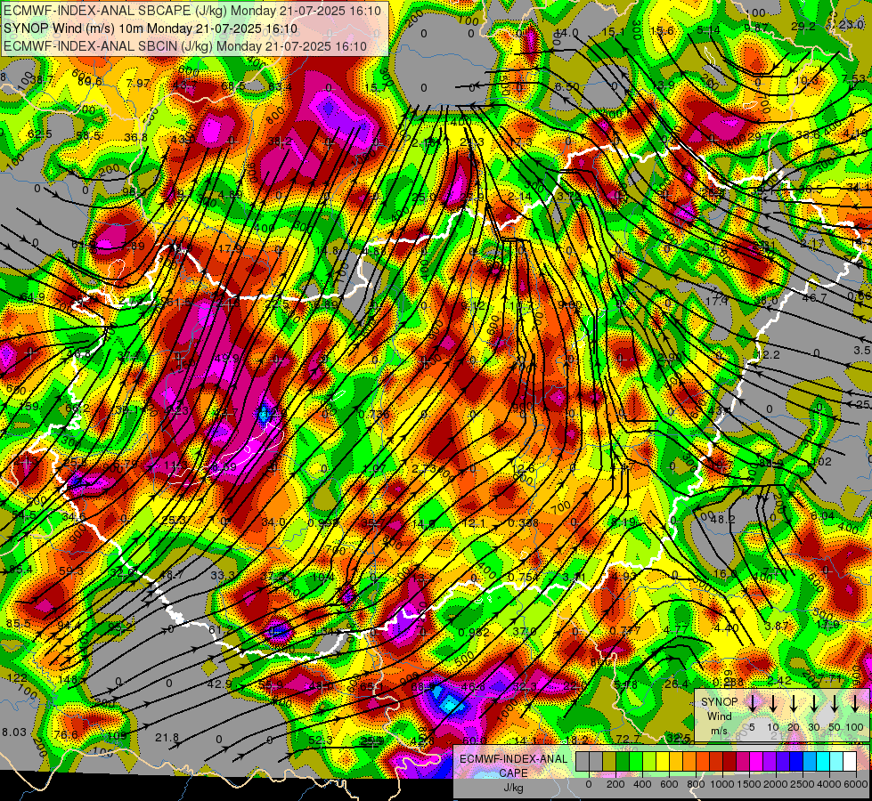This screenshot has width=872, height=801.
Task: Pick the dark blue swatch in CAPE legend
Action: point(796,761)
